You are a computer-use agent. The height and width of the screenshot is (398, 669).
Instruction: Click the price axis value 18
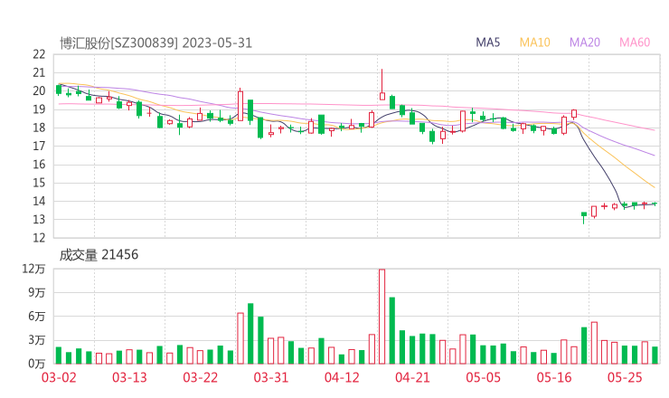39,128
